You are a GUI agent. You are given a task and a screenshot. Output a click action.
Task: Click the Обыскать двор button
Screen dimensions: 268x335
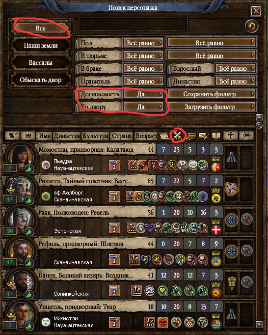(41, 80)
